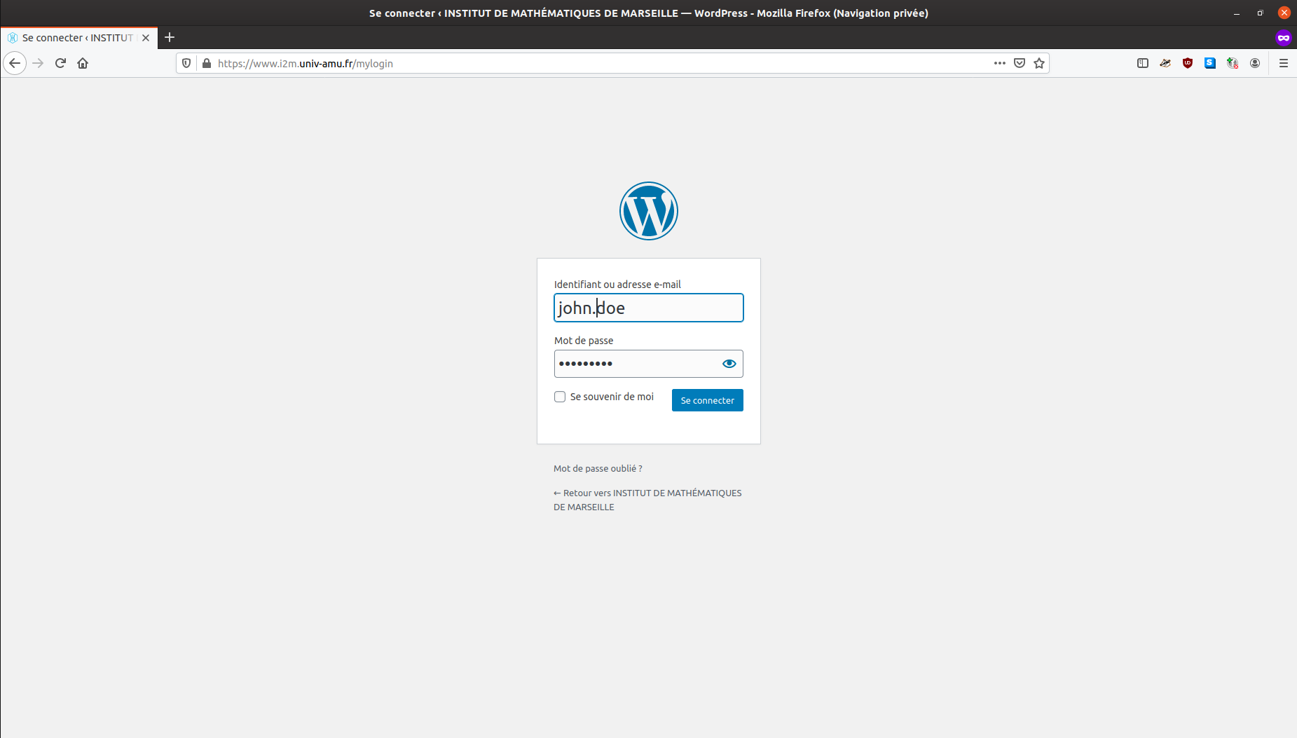Click the extension icon right of sidebar icon
The width and height of the screenshot is (1297, 738).
click(x=1165, y=63)
